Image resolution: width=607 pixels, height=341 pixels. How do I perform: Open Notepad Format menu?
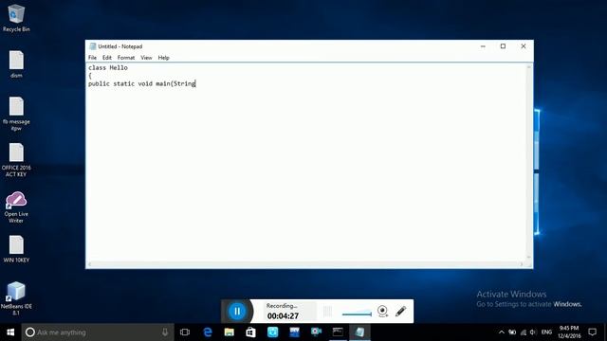tap(126, 58)
